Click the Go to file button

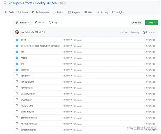(136, 23)
